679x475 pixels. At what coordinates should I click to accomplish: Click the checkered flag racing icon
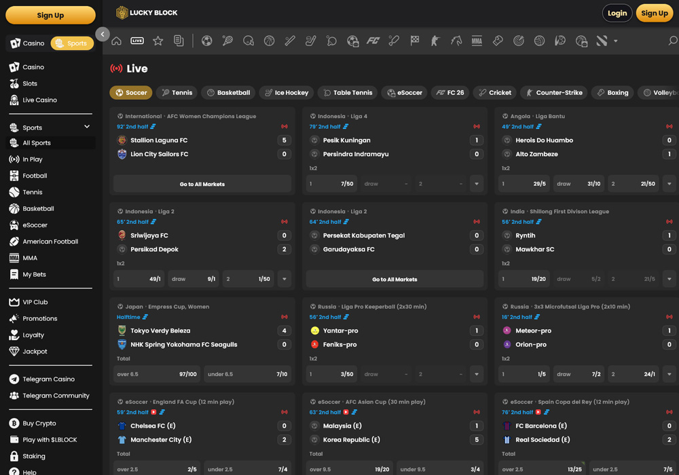click(x=415, y=41)
